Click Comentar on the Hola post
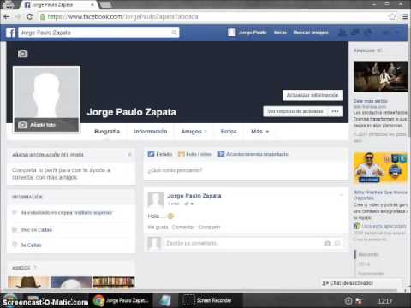The height and width of the screenshot is (308, 411). click(183, 228)
